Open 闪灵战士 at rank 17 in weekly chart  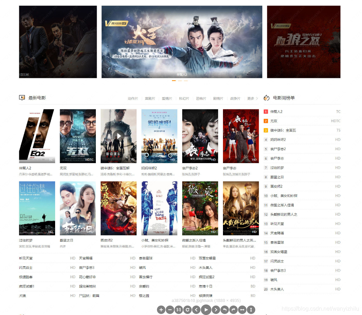tap(277, 261)
